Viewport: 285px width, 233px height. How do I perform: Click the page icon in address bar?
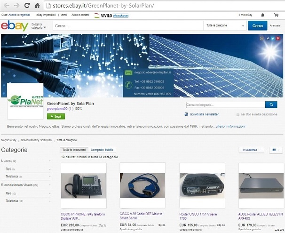(48, 6)
